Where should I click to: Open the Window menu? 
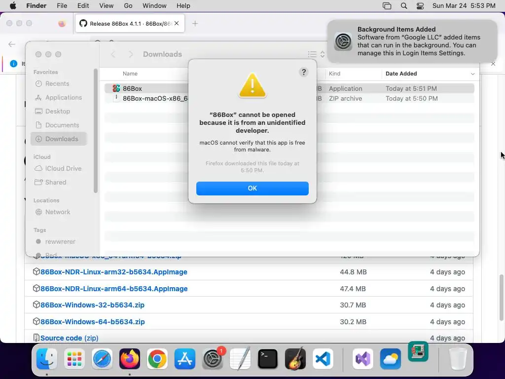tap(154, 6)
